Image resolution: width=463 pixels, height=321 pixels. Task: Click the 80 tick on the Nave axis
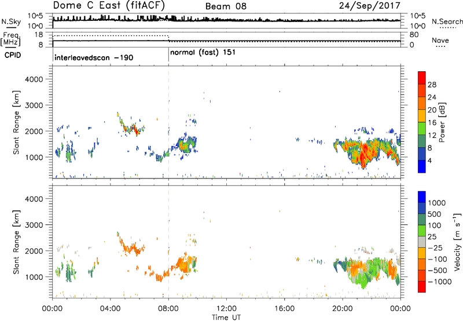click(414, 35)
